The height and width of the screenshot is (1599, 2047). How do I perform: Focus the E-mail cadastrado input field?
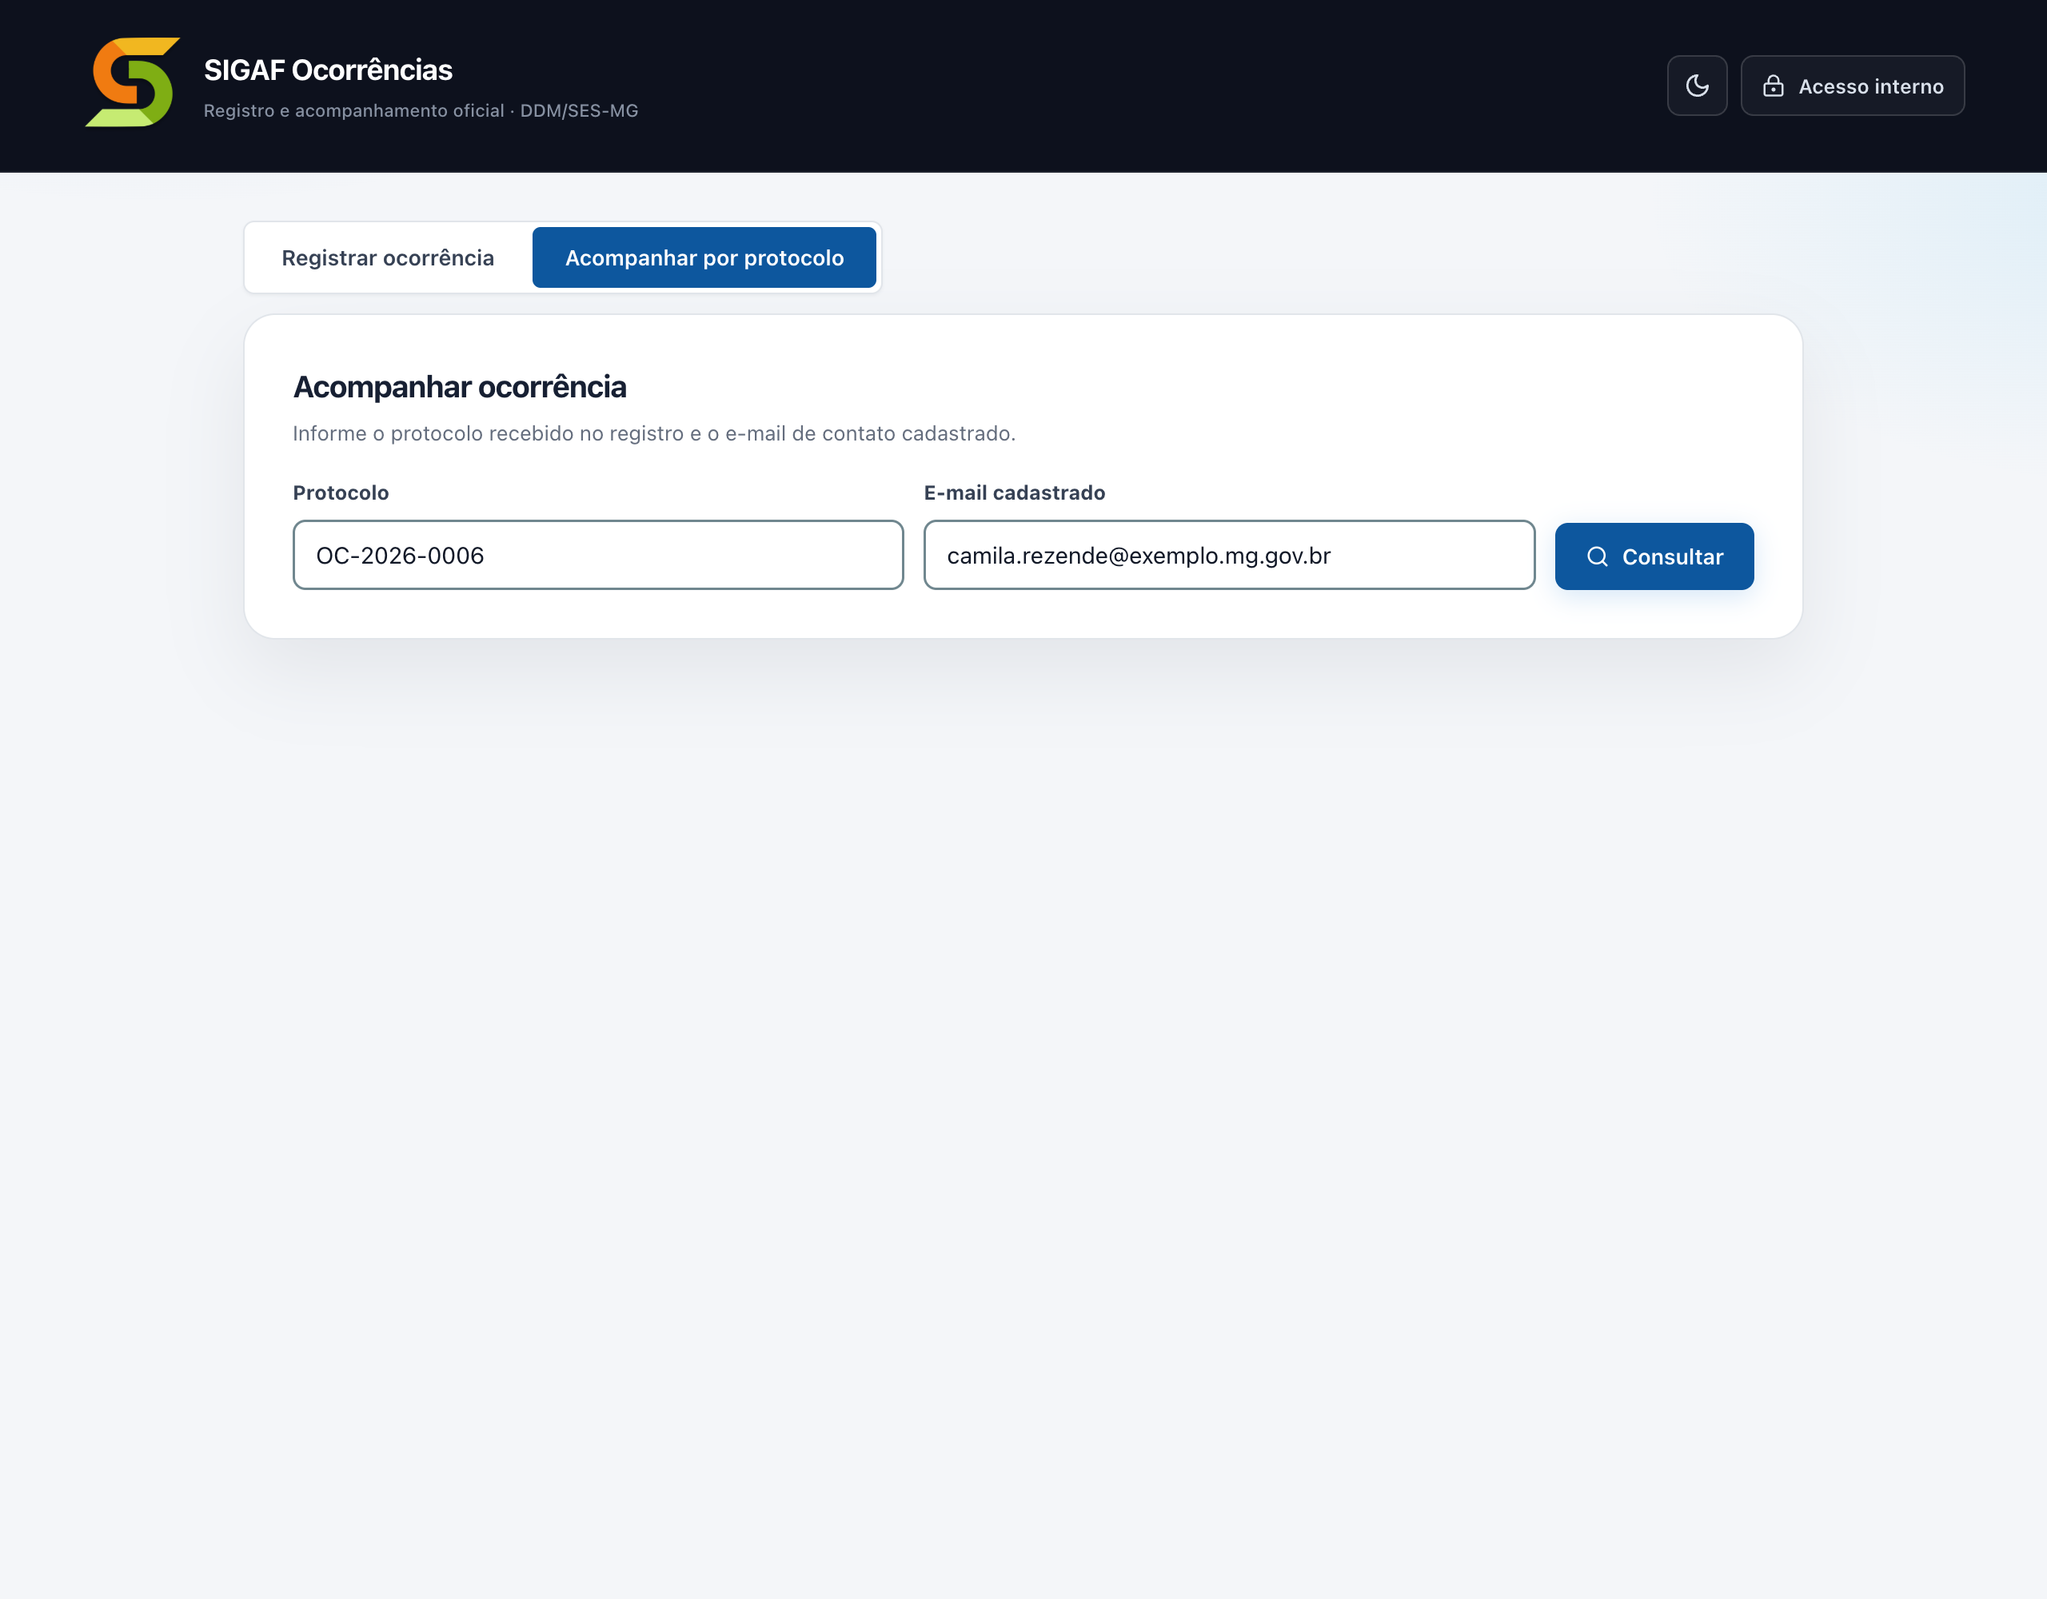1229,555
